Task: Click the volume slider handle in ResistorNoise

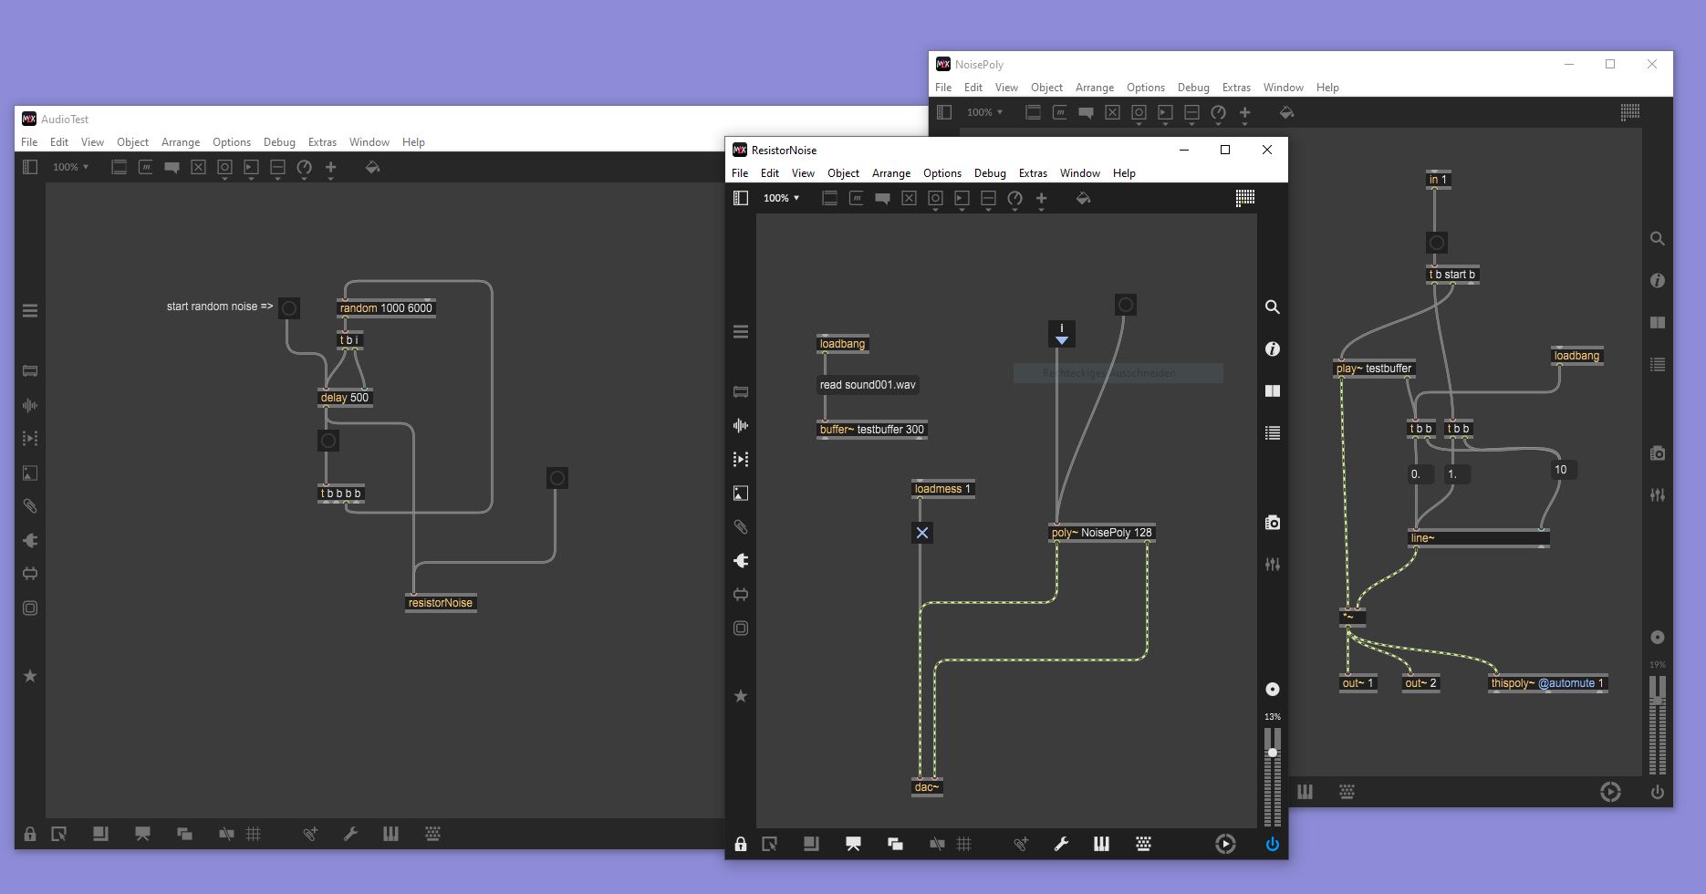Action: (x=1272, y=753)
